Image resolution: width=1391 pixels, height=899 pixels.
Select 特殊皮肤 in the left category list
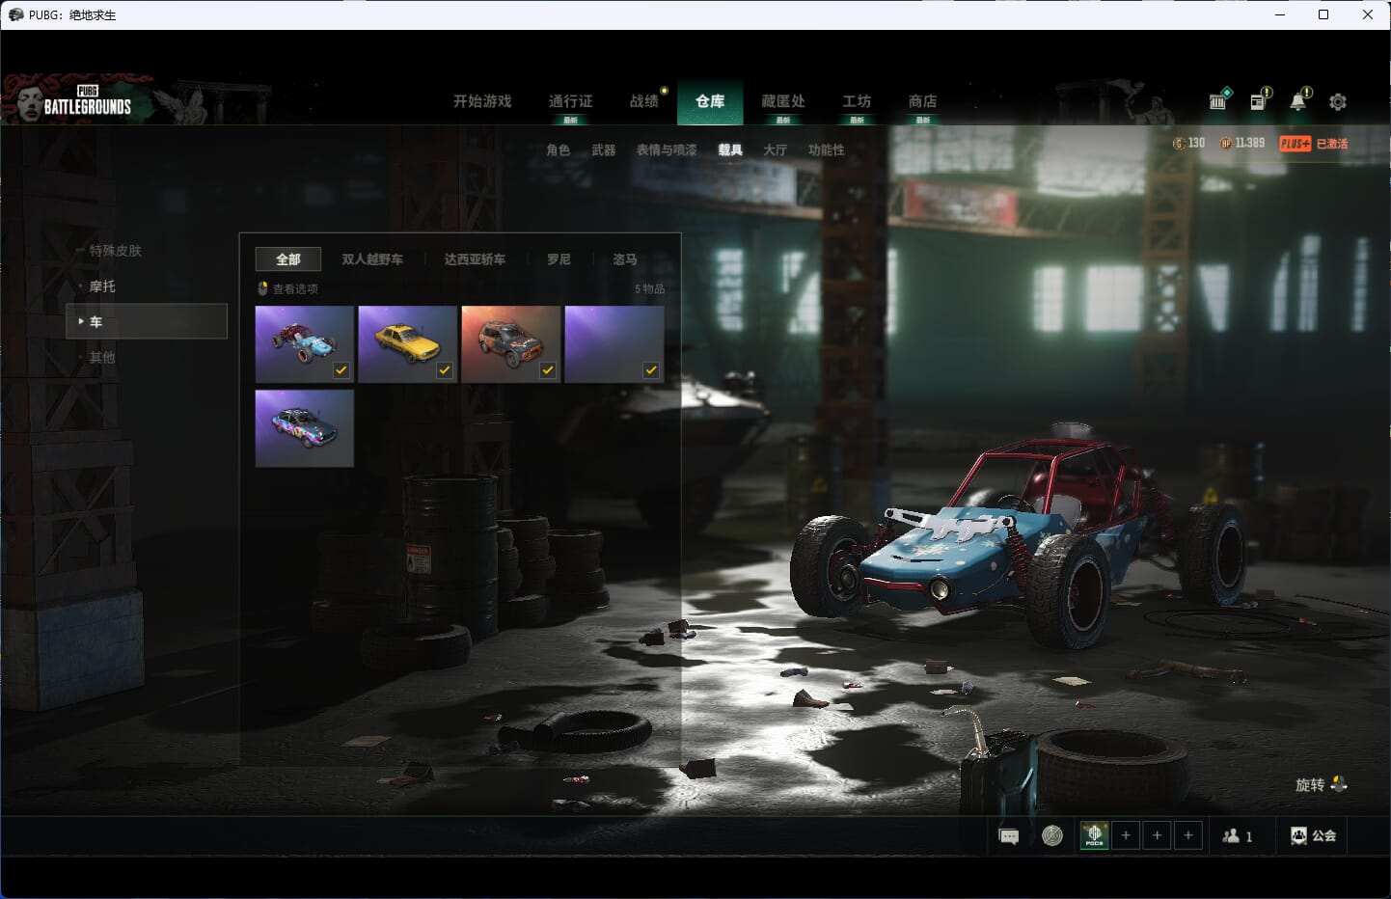point(115,251)
